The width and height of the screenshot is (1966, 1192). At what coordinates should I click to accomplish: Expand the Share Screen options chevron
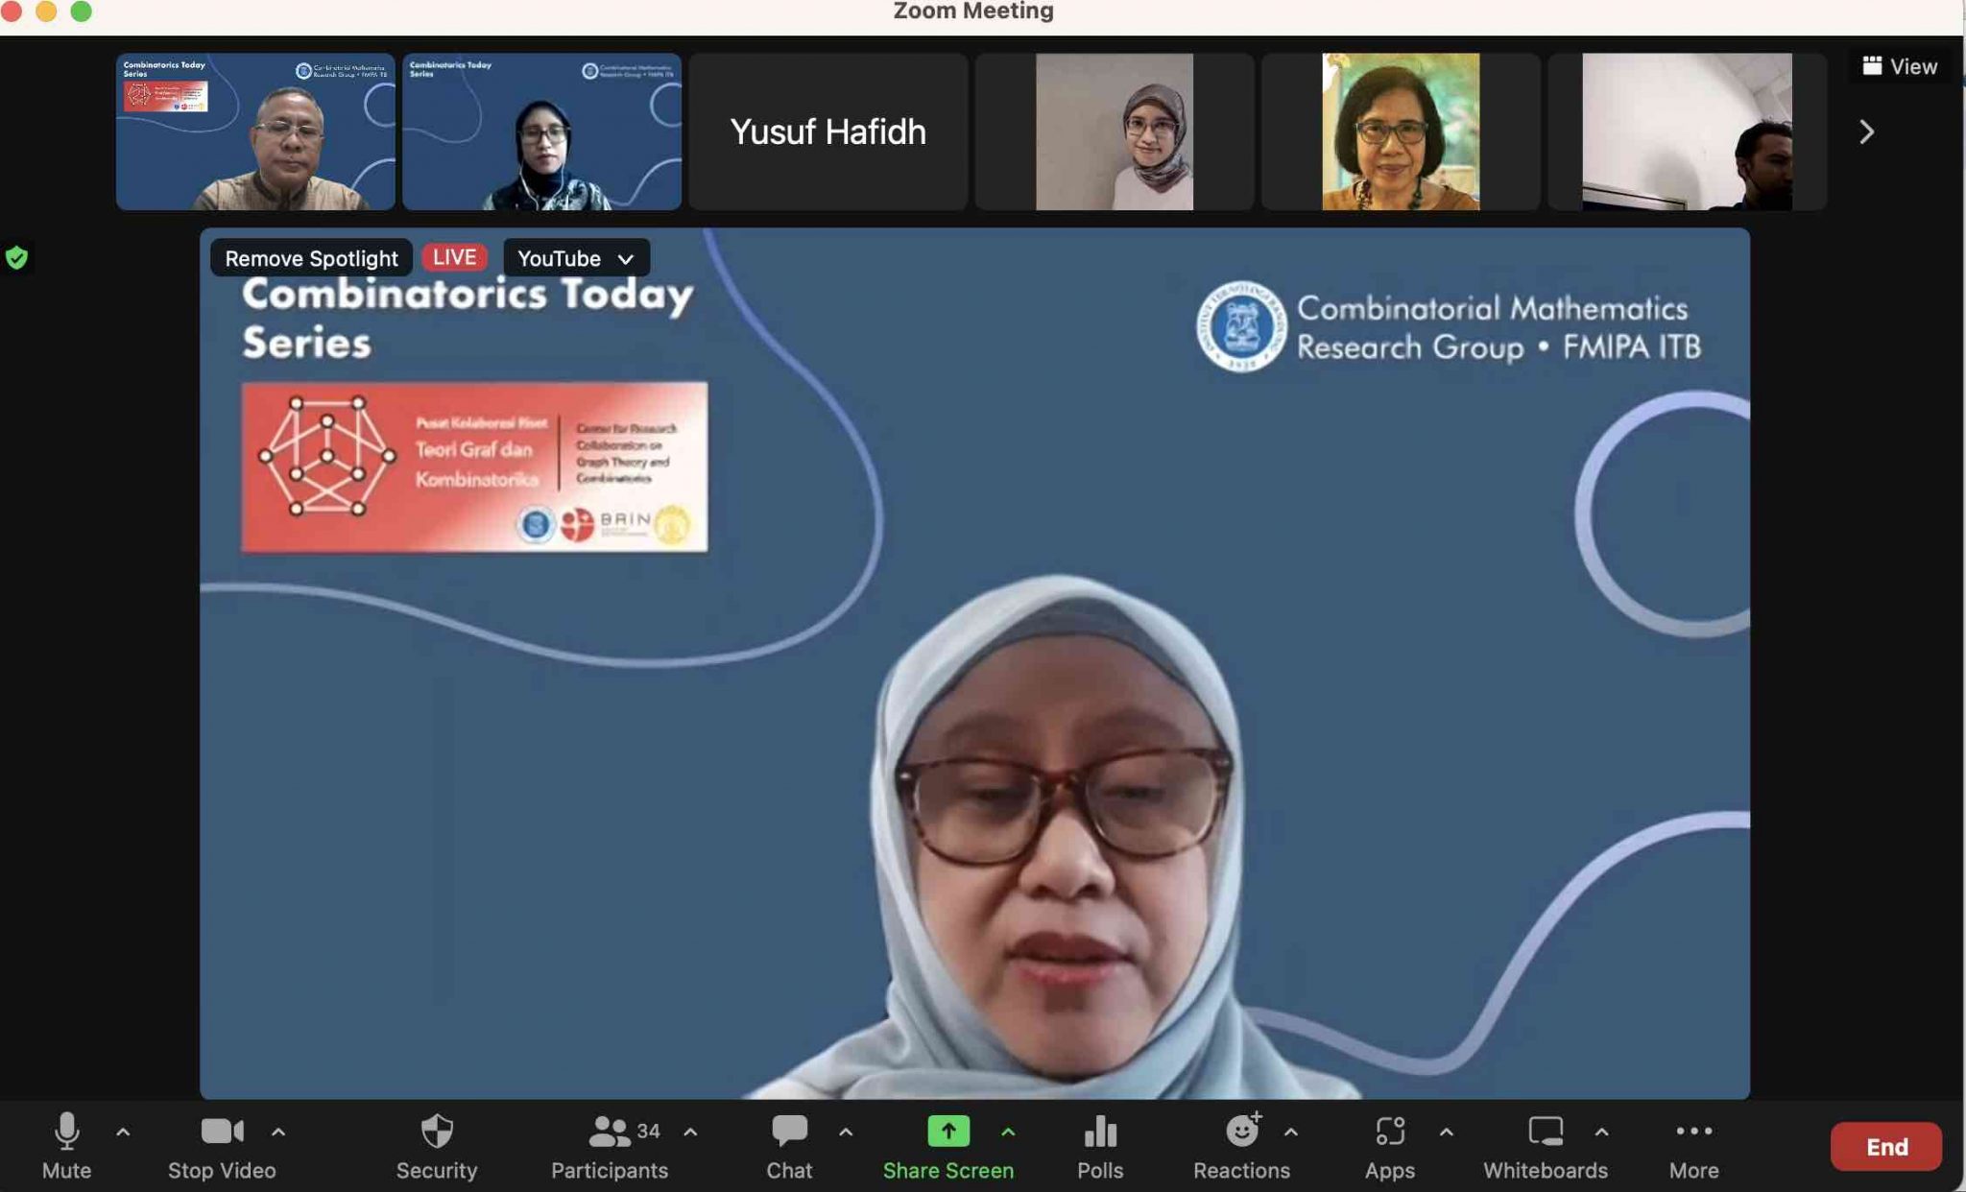coord(1007,1132)
